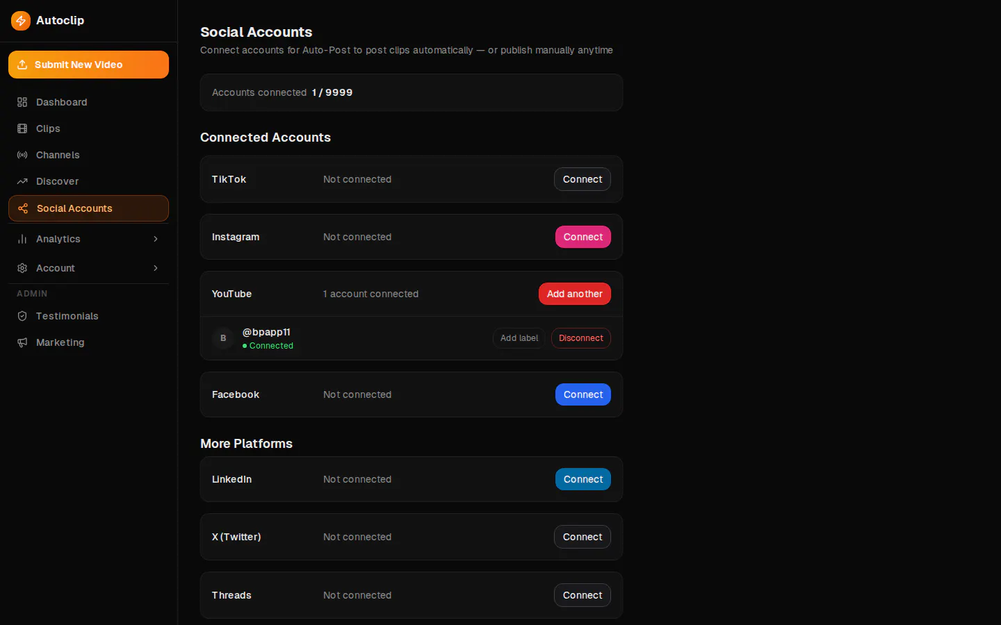Connect an Instagram account
The image size is (1001, 625).
583,237
